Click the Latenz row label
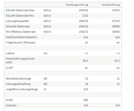This screenshot has width=134, height=111. pyautogui.click(x=10, y=53)
